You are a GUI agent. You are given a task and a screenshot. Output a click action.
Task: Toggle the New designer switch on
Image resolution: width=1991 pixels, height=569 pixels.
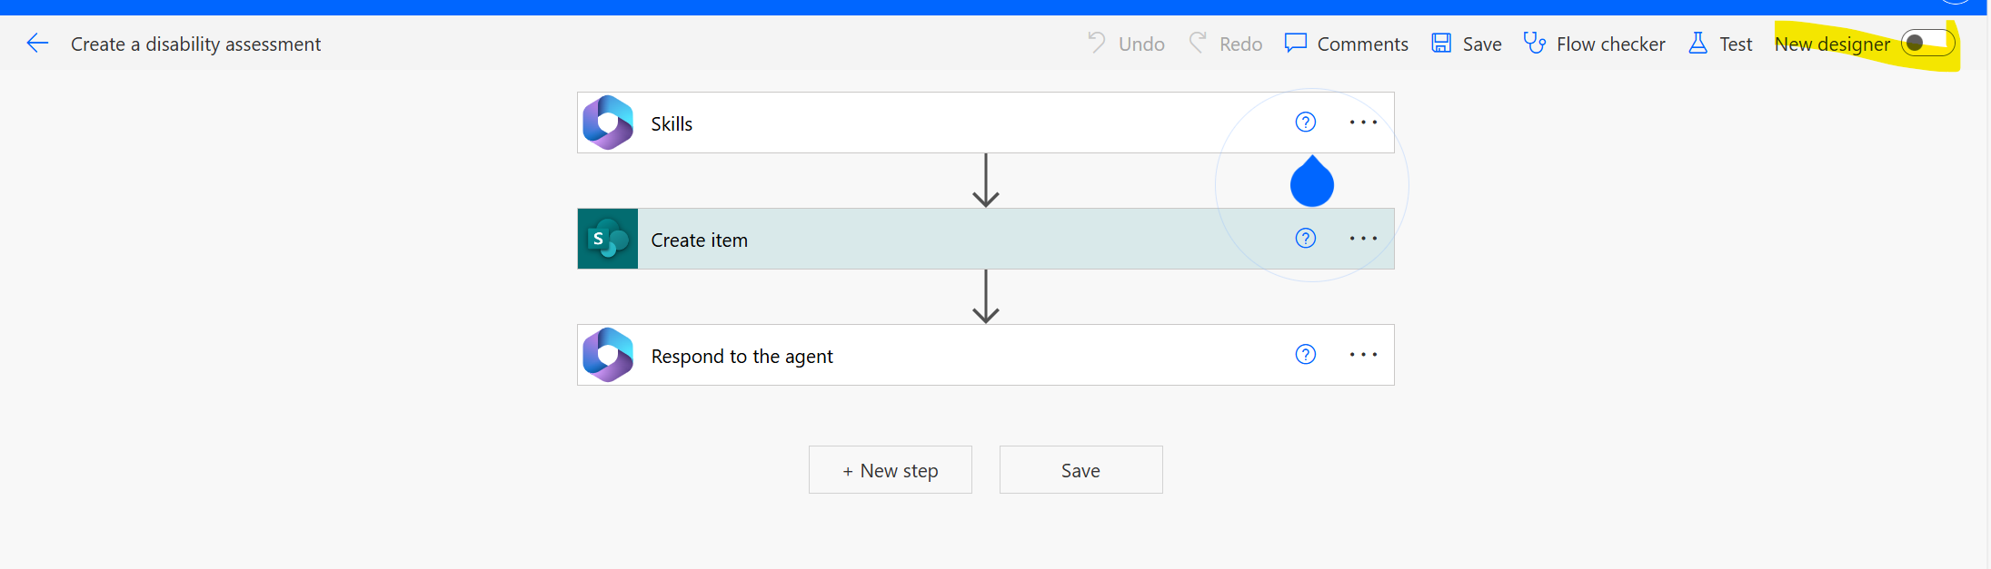[x=1927, y=42]
